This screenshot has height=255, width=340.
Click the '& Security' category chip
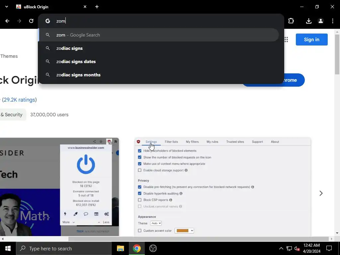point(13,115)
